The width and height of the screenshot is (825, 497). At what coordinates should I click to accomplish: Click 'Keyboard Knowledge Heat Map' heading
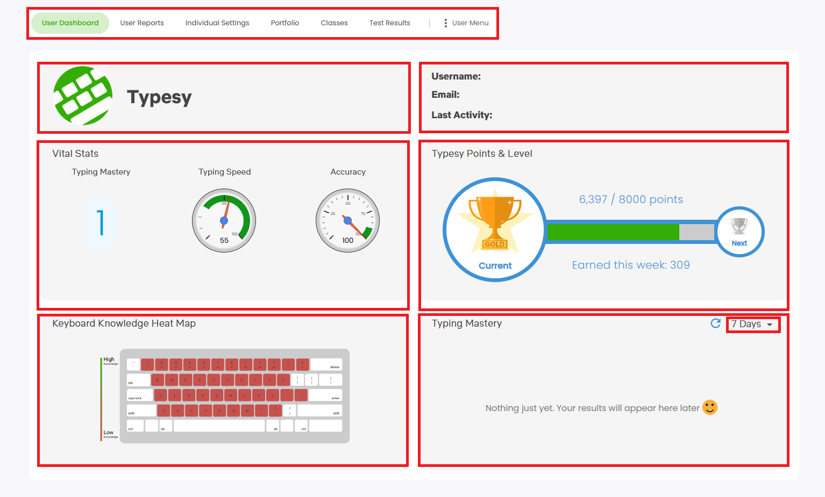pos(124,323)
